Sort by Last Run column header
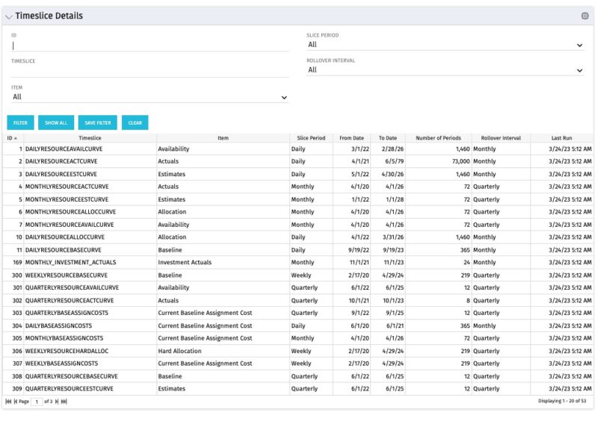 pos(562,138)
